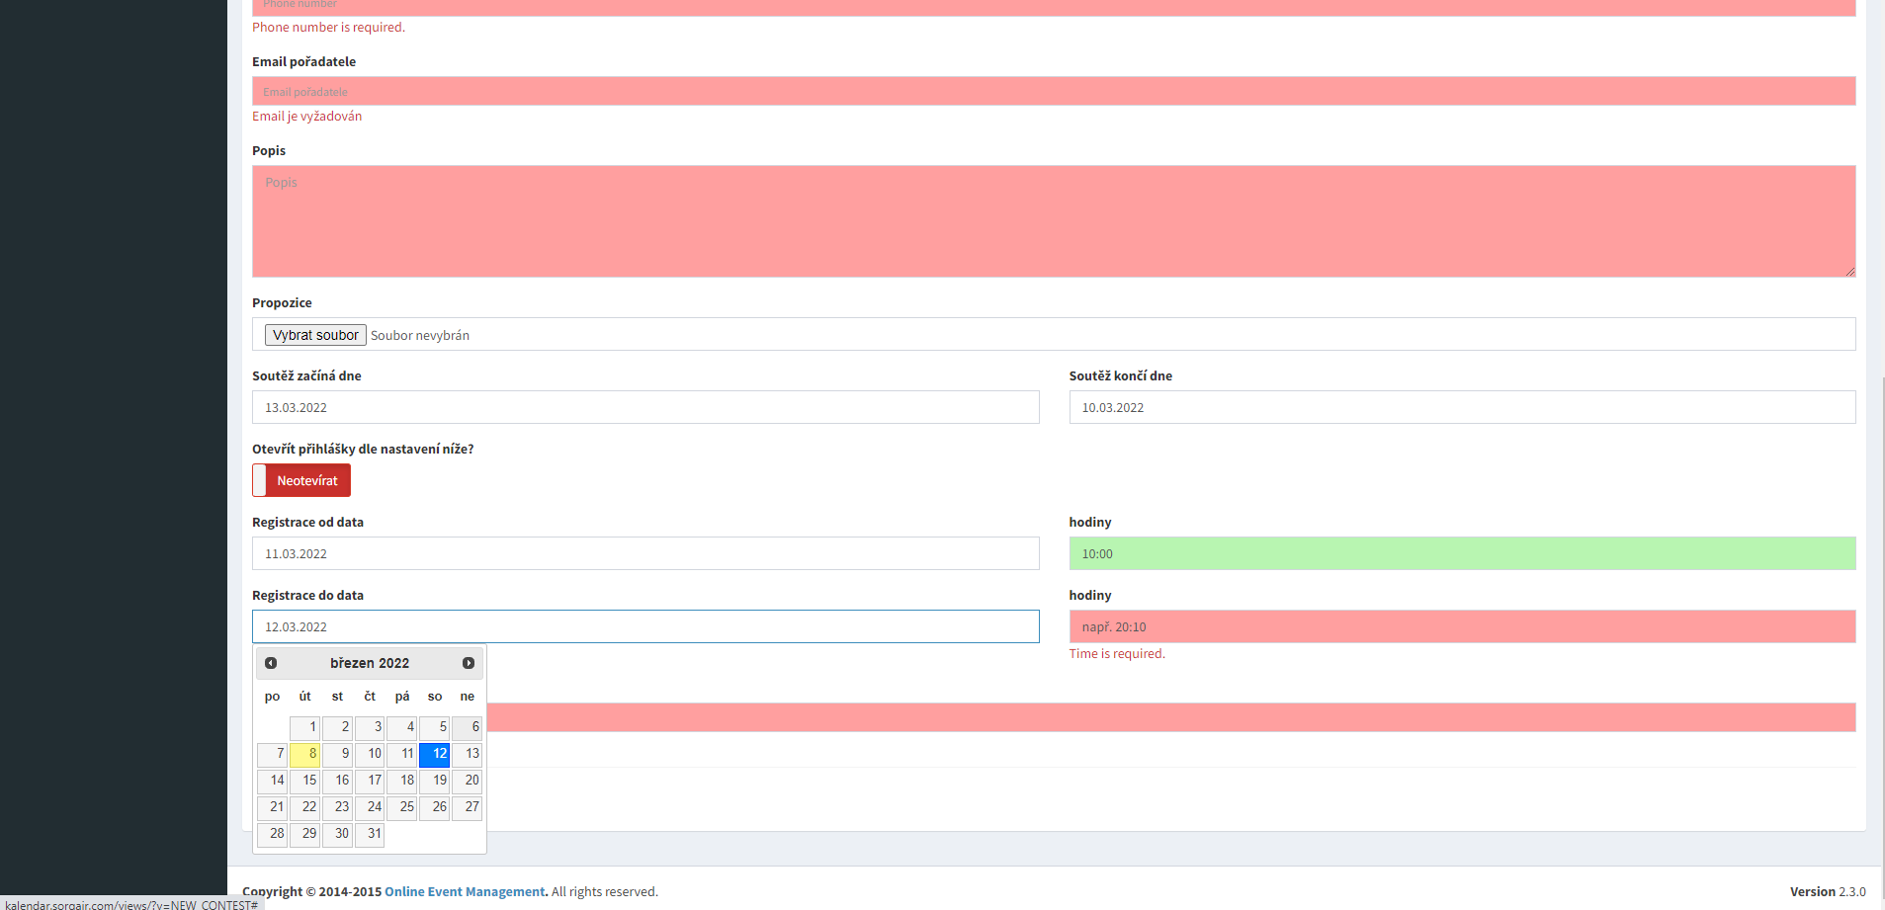
Task: Select day 10 in the calendar
Action: coord(370,755)
